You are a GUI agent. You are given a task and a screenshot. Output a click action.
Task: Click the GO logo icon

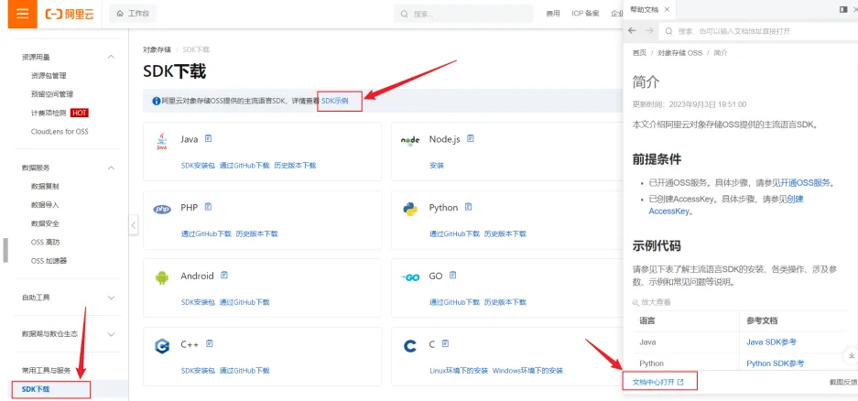point(410,277)
